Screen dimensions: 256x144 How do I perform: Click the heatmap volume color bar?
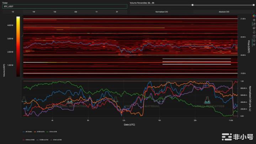pos(18,46)
